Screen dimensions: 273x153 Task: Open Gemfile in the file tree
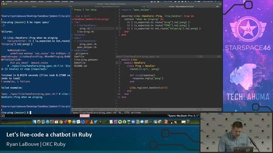(79, 57)
